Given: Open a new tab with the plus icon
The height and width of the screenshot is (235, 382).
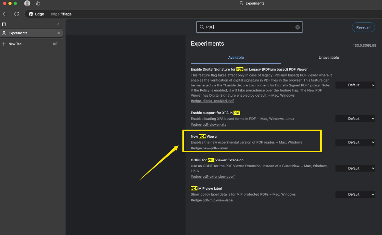Looking at the screenshot, I should point(4,44).
